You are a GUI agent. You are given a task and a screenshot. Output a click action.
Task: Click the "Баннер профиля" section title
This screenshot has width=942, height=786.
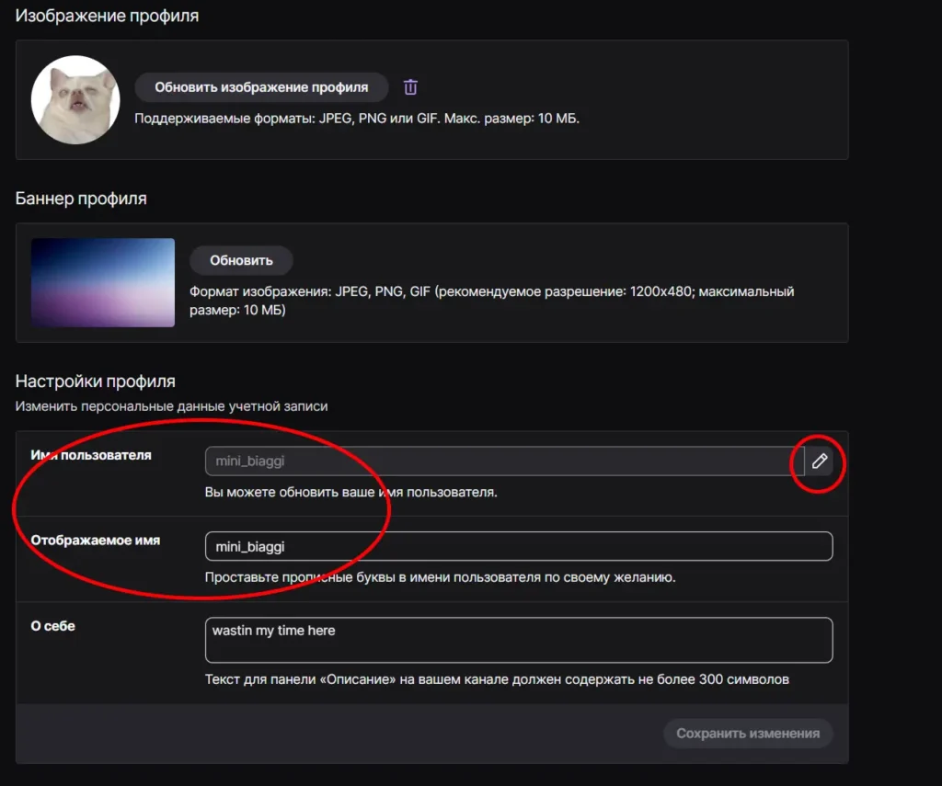81,199
